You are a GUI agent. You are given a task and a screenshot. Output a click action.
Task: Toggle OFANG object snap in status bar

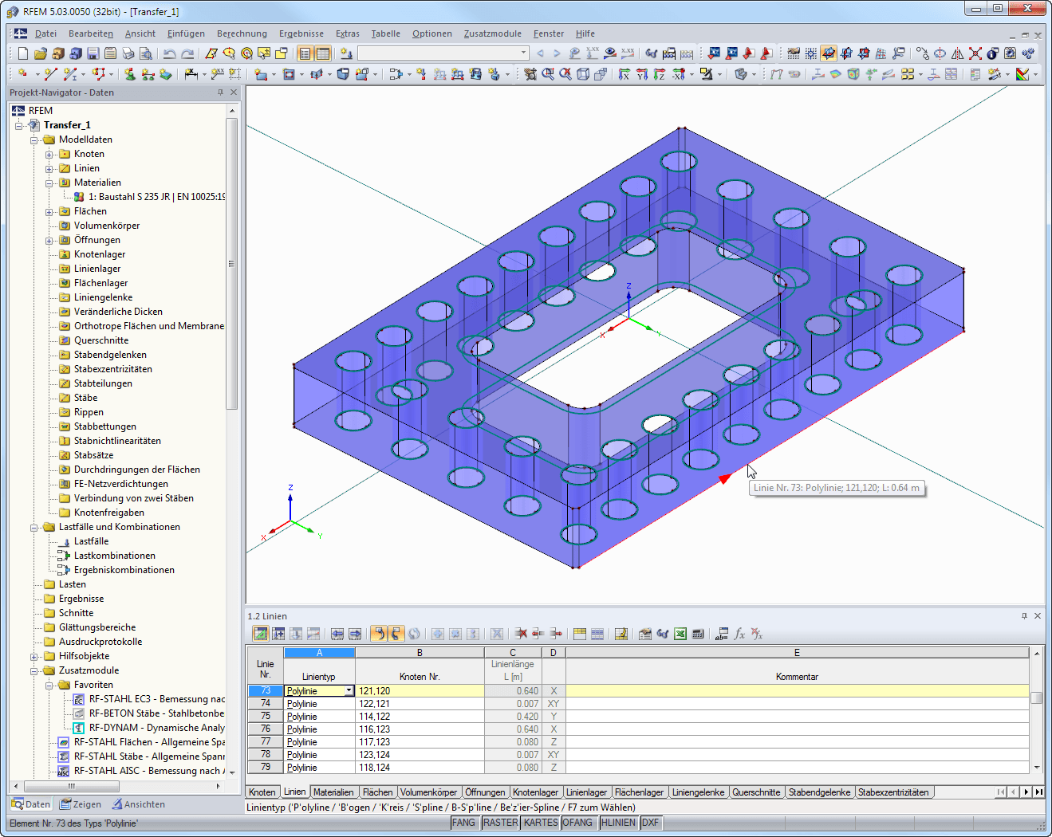(x=577, y=823)
